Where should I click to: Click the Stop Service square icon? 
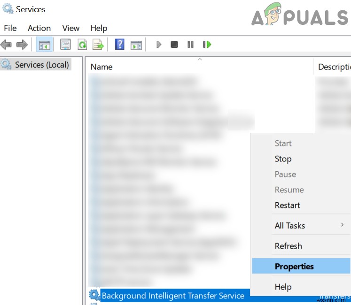click(174, 44)
